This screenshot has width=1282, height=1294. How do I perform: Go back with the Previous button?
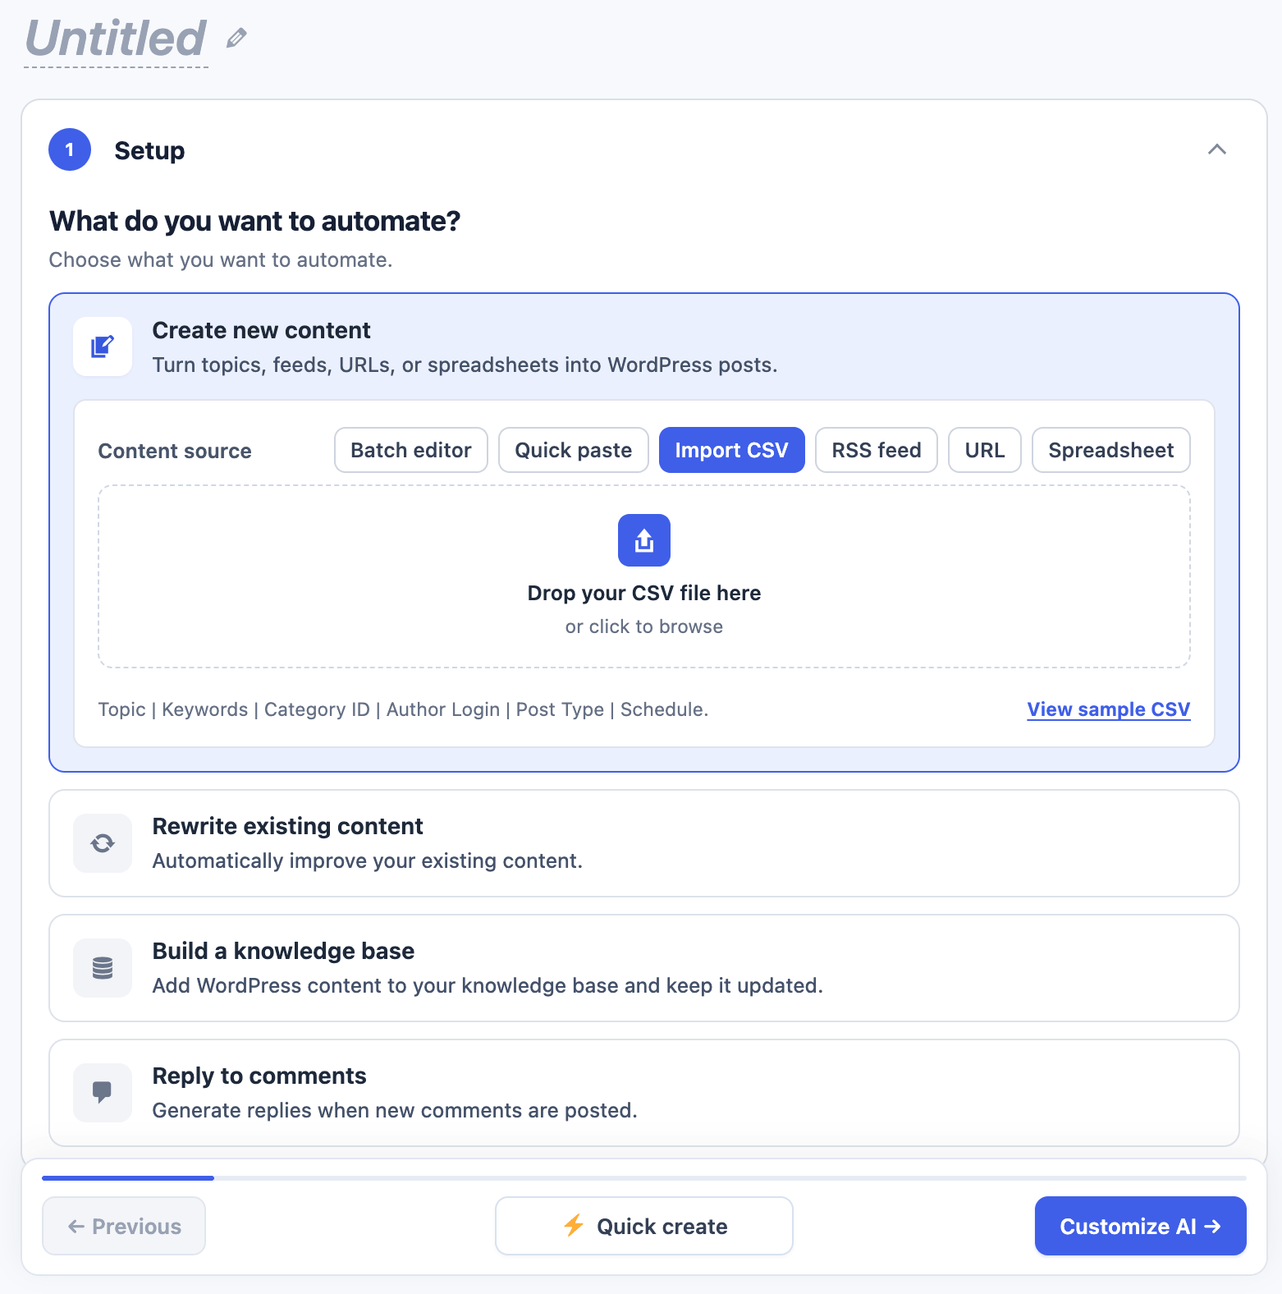click(124, 1226)
